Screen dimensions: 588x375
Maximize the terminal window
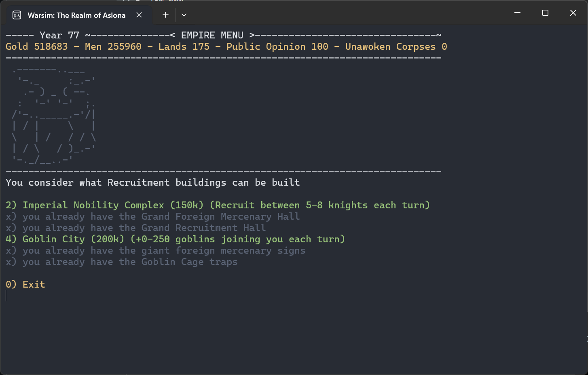coord(545,13)
